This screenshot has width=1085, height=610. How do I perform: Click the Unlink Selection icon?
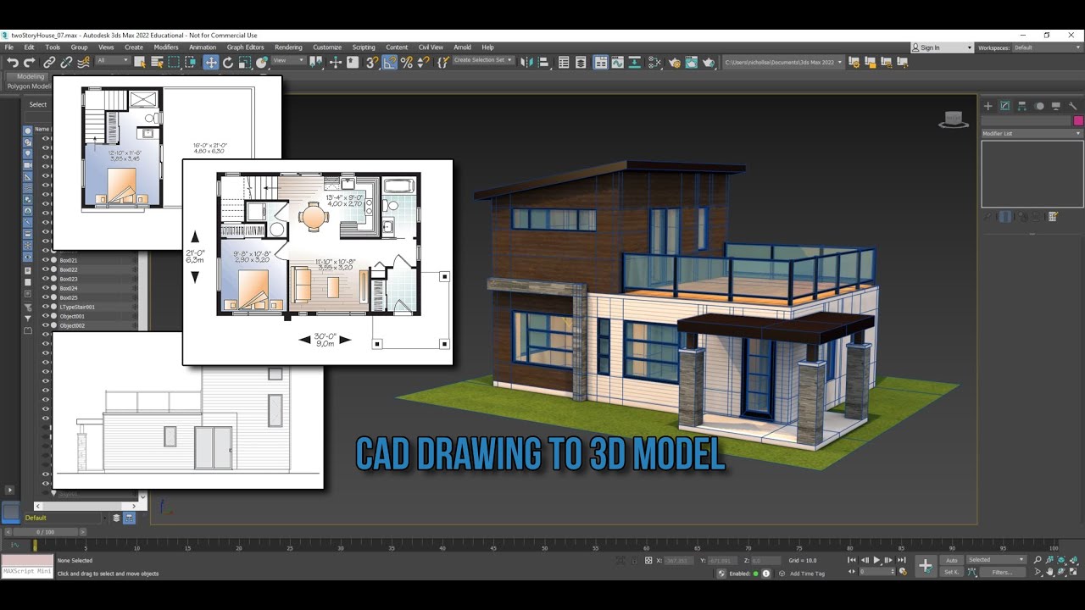point(66,62)
